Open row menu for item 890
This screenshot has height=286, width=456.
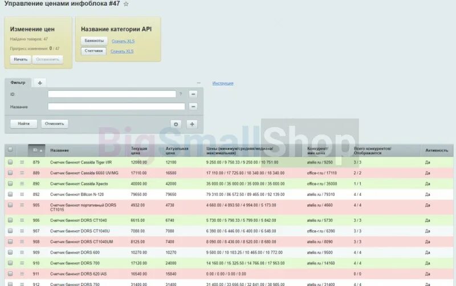click(x=22, y=183)
